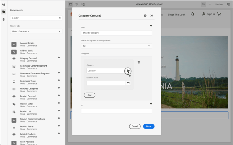Show info for Product Teaser component
Screen dimensions: 233x145
coord(59,126)
